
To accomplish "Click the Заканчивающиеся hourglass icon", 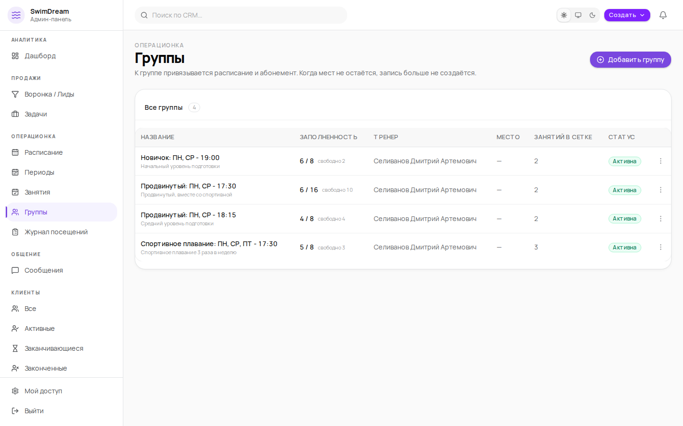I will click(15, 348).
